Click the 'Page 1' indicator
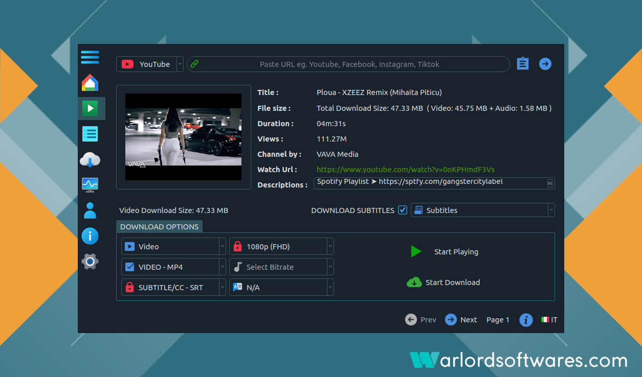 pyautogui.click(x=498, y=320)
